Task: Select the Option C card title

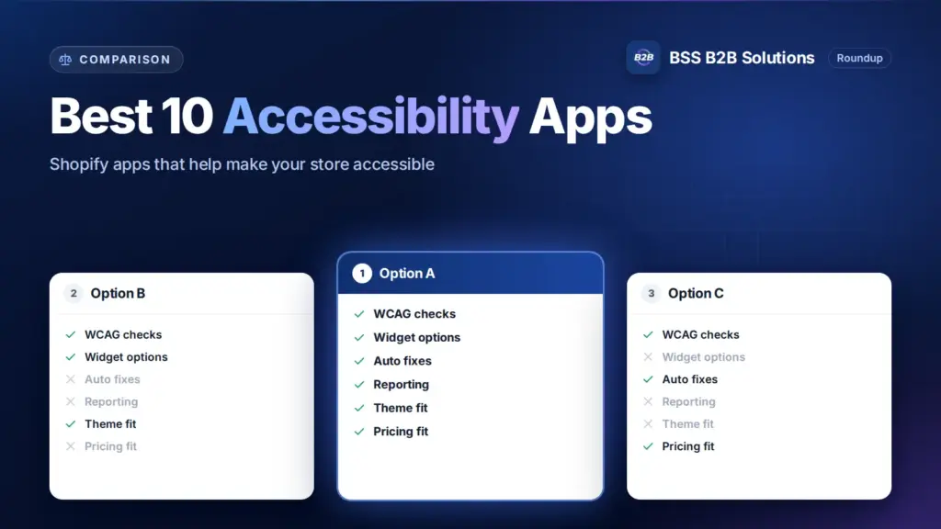Action: pos(696,293)
